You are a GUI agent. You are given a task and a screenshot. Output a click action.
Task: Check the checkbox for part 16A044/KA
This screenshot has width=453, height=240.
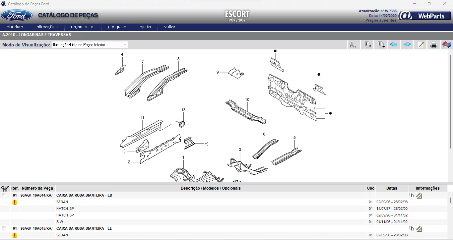coord(4,195)
